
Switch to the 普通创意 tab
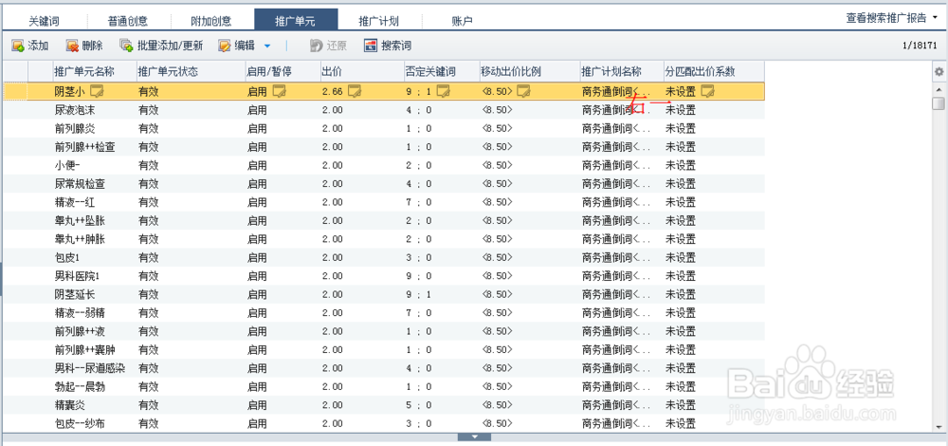128,21
